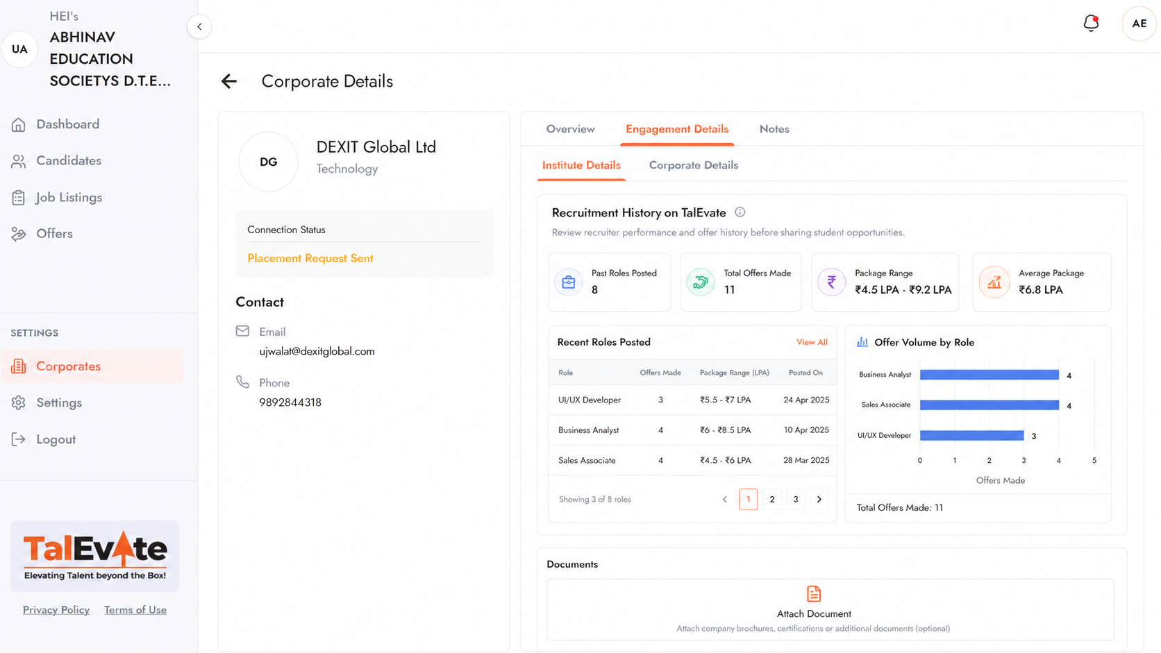Open notifications bell icon
This screenshot has height=653, width=1161.
point(1091,24)
